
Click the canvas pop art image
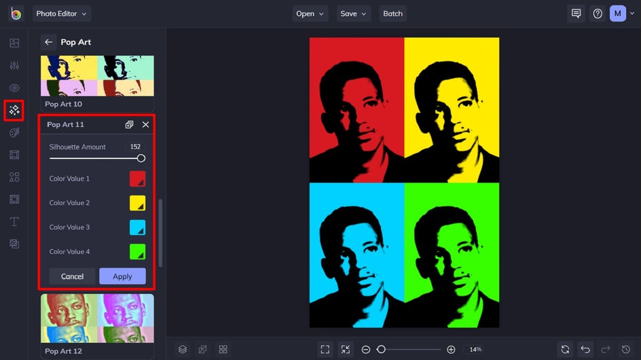(x=404, y=183)
